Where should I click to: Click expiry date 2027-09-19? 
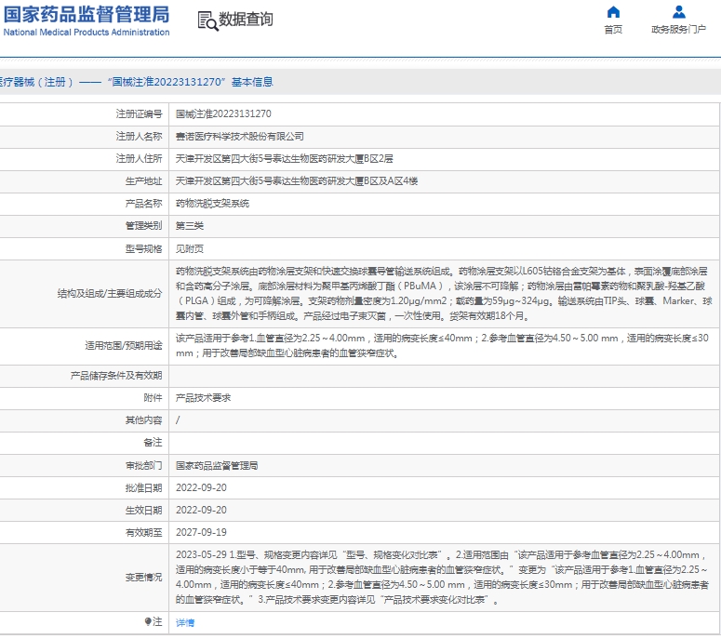201,532
